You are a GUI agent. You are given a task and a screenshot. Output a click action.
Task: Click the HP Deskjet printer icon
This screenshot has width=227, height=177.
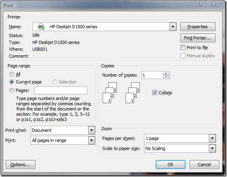click(x=41, y=27)
